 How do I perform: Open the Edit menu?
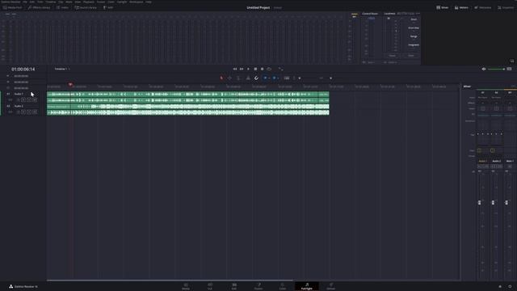(x=32, y=2)
